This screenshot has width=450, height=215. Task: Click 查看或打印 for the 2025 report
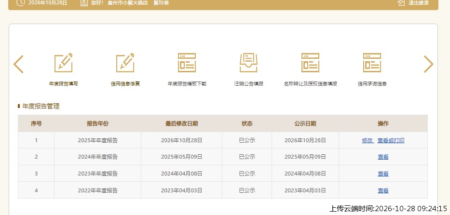pos(391,140)
